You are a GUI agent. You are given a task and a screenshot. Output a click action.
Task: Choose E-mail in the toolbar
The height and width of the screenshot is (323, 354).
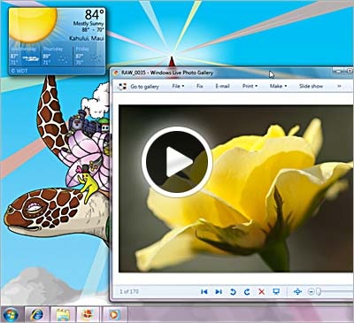(222, 86)
